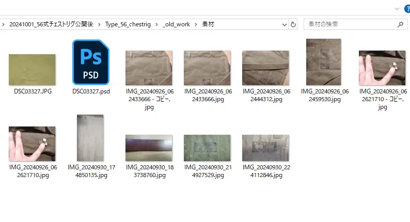This screenshot has height=222, width=410.
Task: Go to the Type_56_chestrig breadcrumb folder
Action: [129, 24]
